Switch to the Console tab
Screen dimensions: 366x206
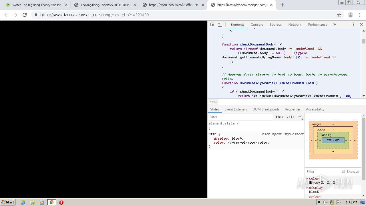pyautogui.click(x=257, y=25)
